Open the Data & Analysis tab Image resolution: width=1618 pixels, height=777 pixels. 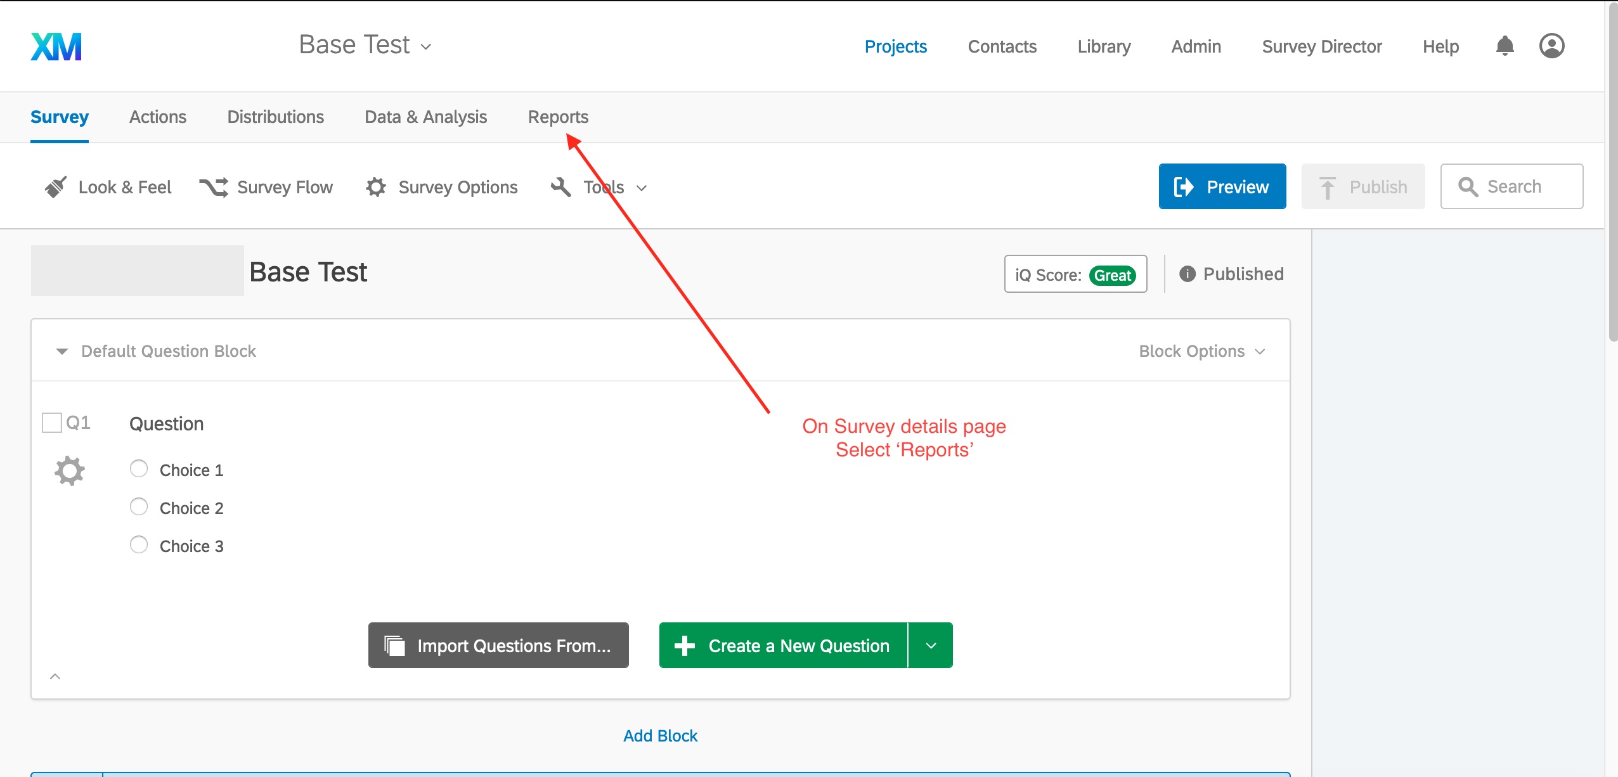tap(426, 117)
